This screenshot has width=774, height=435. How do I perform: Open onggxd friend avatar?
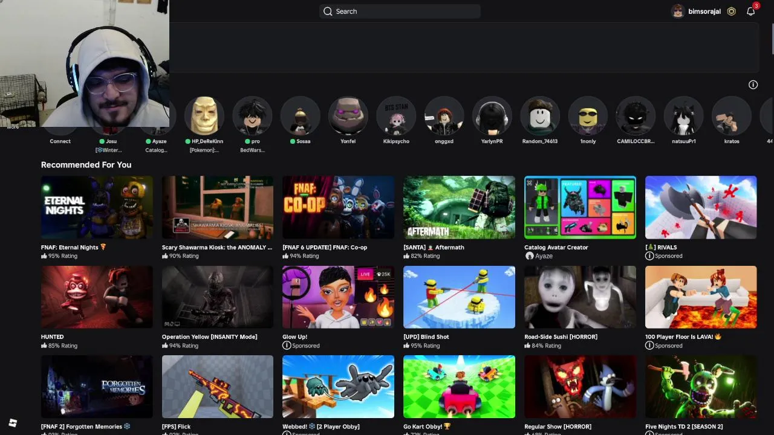click(x=444, y=115)
